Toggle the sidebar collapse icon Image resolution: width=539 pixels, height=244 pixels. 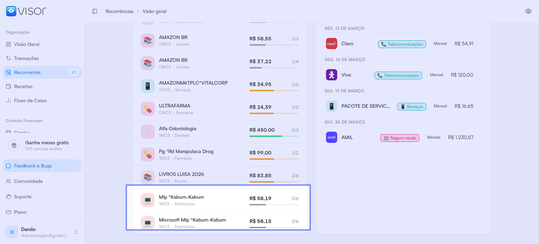[95, 11]
